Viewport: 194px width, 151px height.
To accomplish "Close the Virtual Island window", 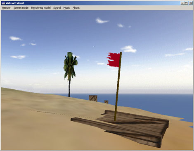I will tap(191, 3).
